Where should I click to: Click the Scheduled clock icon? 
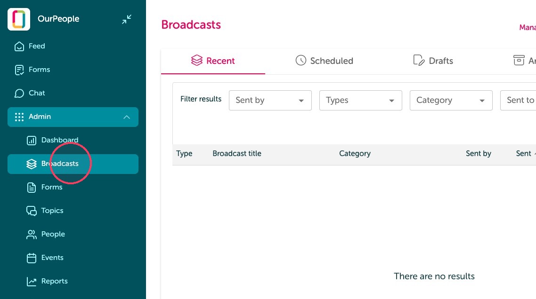[301, 61]
